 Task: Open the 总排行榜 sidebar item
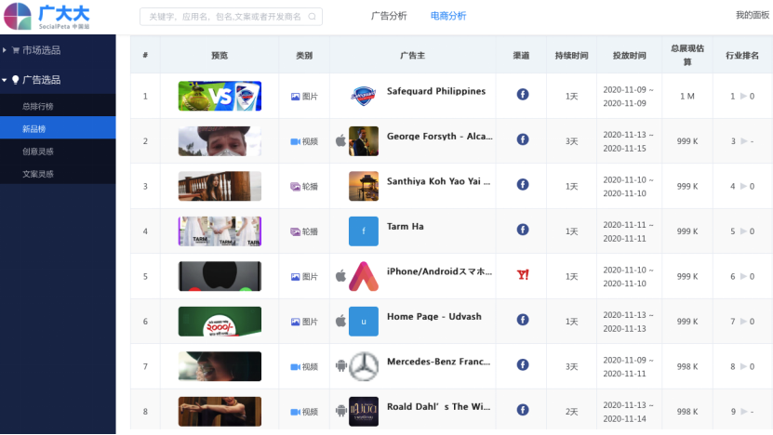[58, 106]
